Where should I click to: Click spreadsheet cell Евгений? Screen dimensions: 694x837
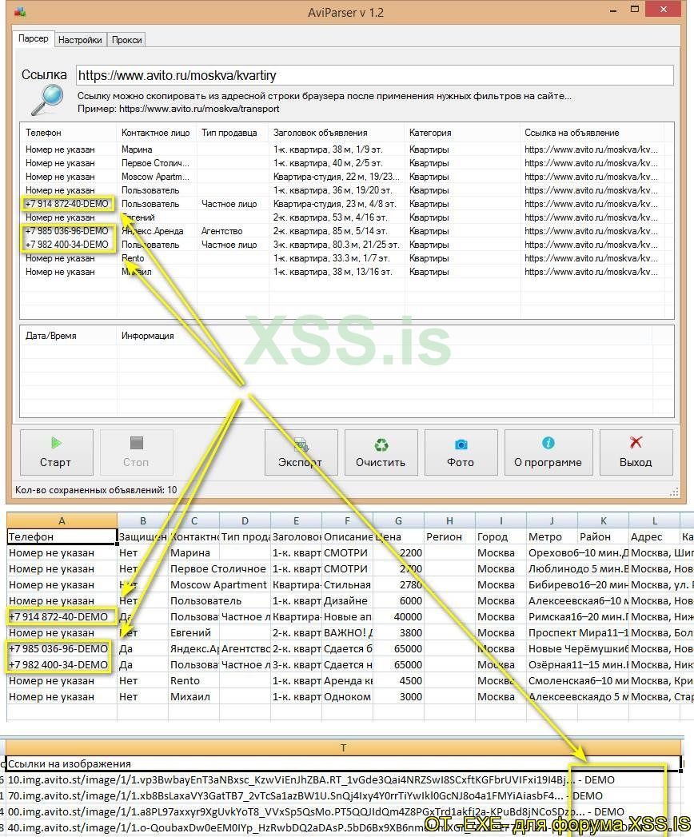[x=193, y=633]
